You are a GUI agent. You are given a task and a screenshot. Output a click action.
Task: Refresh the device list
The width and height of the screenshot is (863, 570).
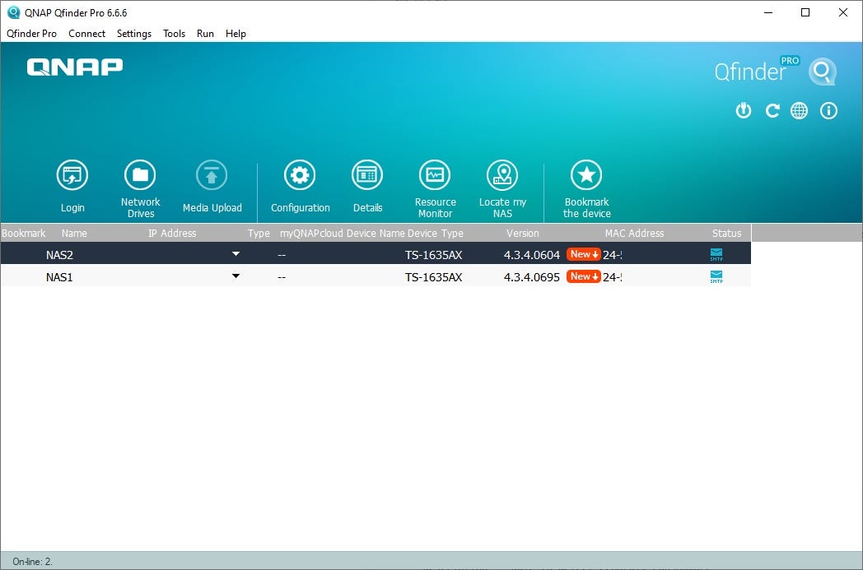pyautogui.click(x=772, y=110)
